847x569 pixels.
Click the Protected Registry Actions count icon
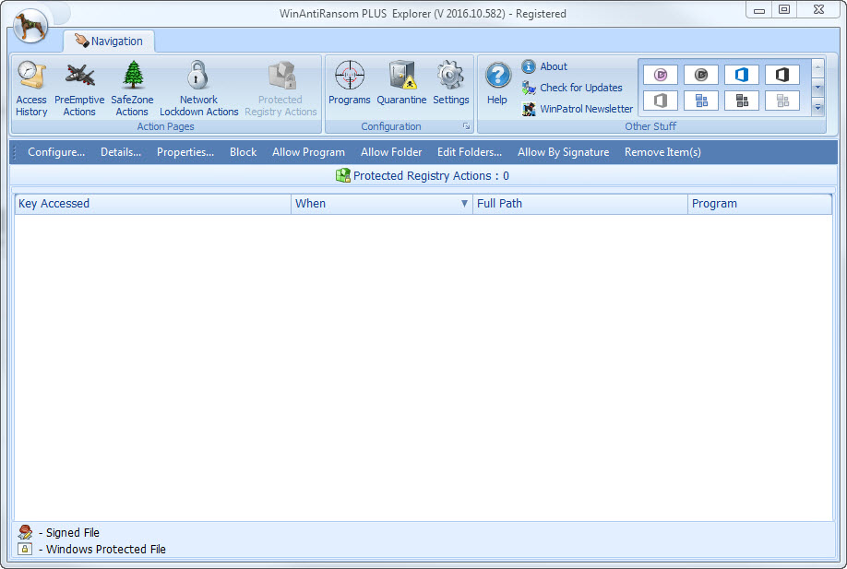coord(343,175)
